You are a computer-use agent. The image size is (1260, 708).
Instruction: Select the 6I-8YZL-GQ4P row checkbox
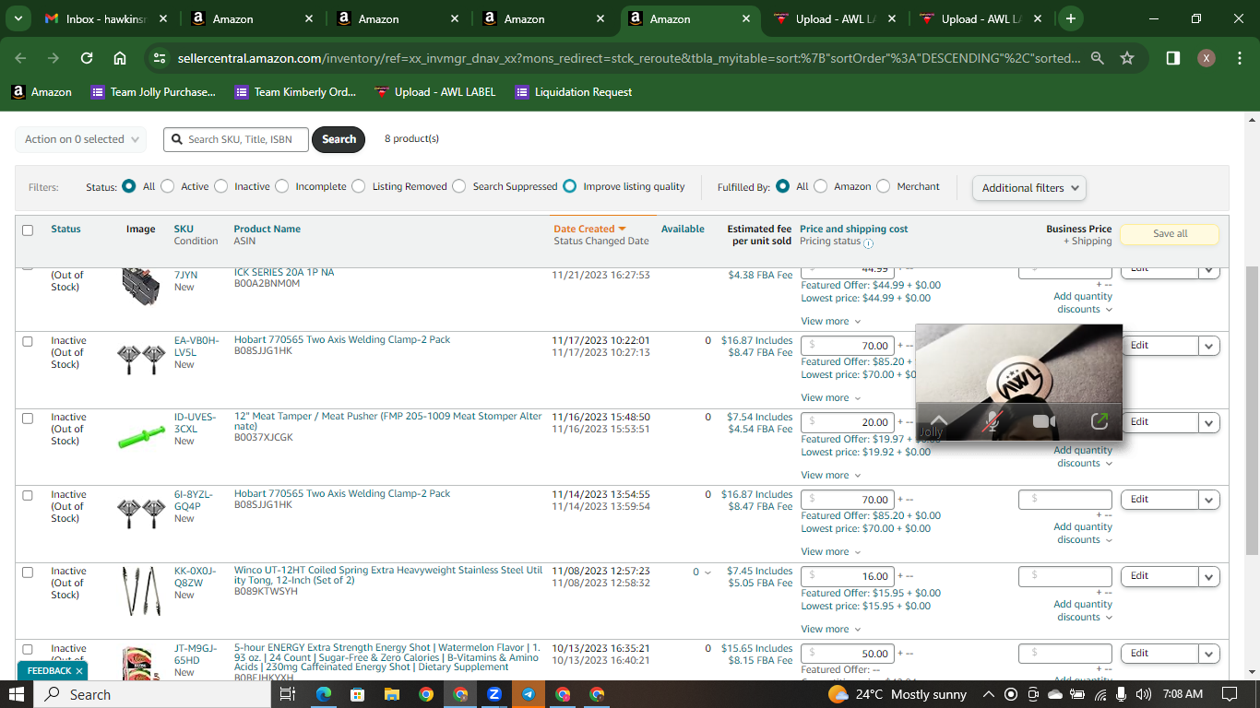28,495
